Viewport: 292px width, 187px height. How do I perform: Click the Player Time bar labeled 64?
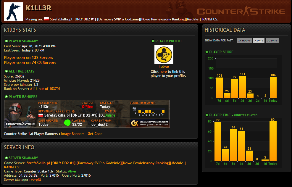coord(233,145)
